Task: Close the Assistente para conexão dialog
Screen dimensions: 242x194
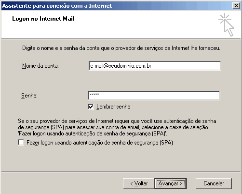Action: (236, 6)
